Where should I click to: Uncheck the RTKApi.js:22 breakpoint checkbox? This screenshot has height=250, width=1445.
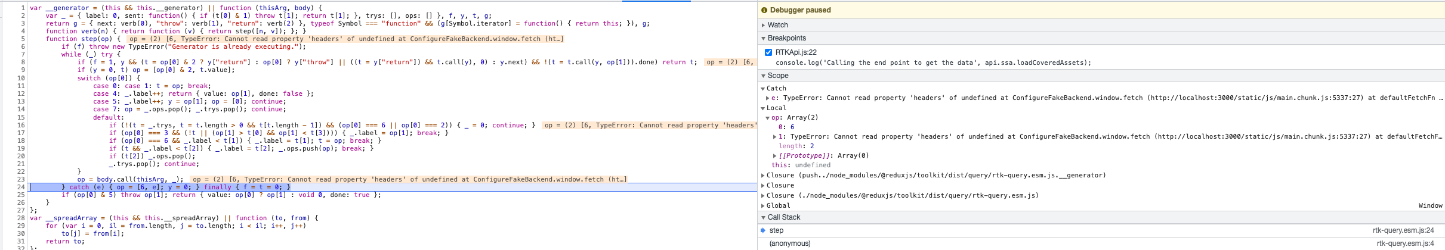768,52
